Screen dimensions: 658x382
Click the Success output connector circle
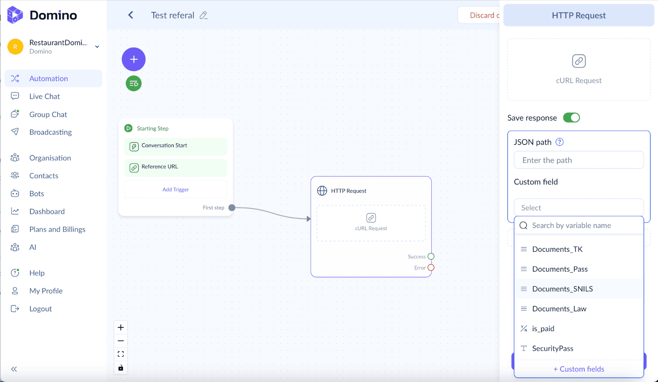pyautogui.click(x=431, y=256)
